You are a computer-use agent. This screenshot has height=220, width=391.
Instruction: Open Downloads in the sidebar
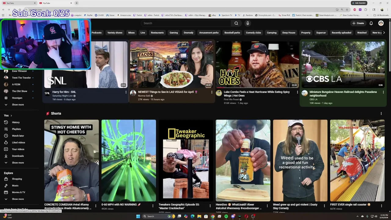coord(20,156)
